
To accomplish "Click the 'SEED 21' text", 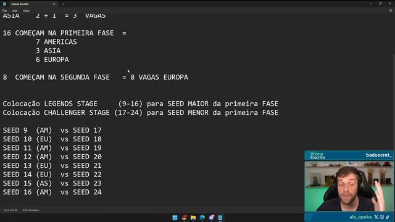I will [x=87, y=165].
